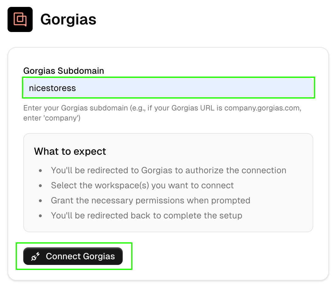Select 'redirected to Gorgias to authorize' item
Screen dimensions: 334x285
(x=169, y=170)
